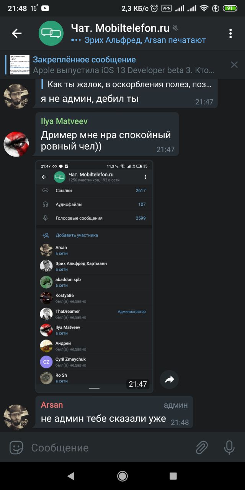Open the shared members list screenshot
Viewport: 245px width, 490px height.
click(94, 276)
